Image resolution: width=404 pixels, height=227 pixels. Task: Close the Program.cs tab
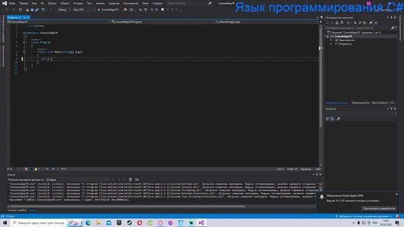click(x=28, y=18)
